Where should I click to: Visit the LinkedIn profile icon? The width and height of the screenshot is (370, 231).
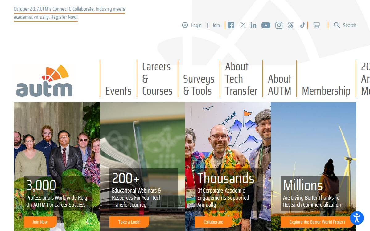pos(253,25)
